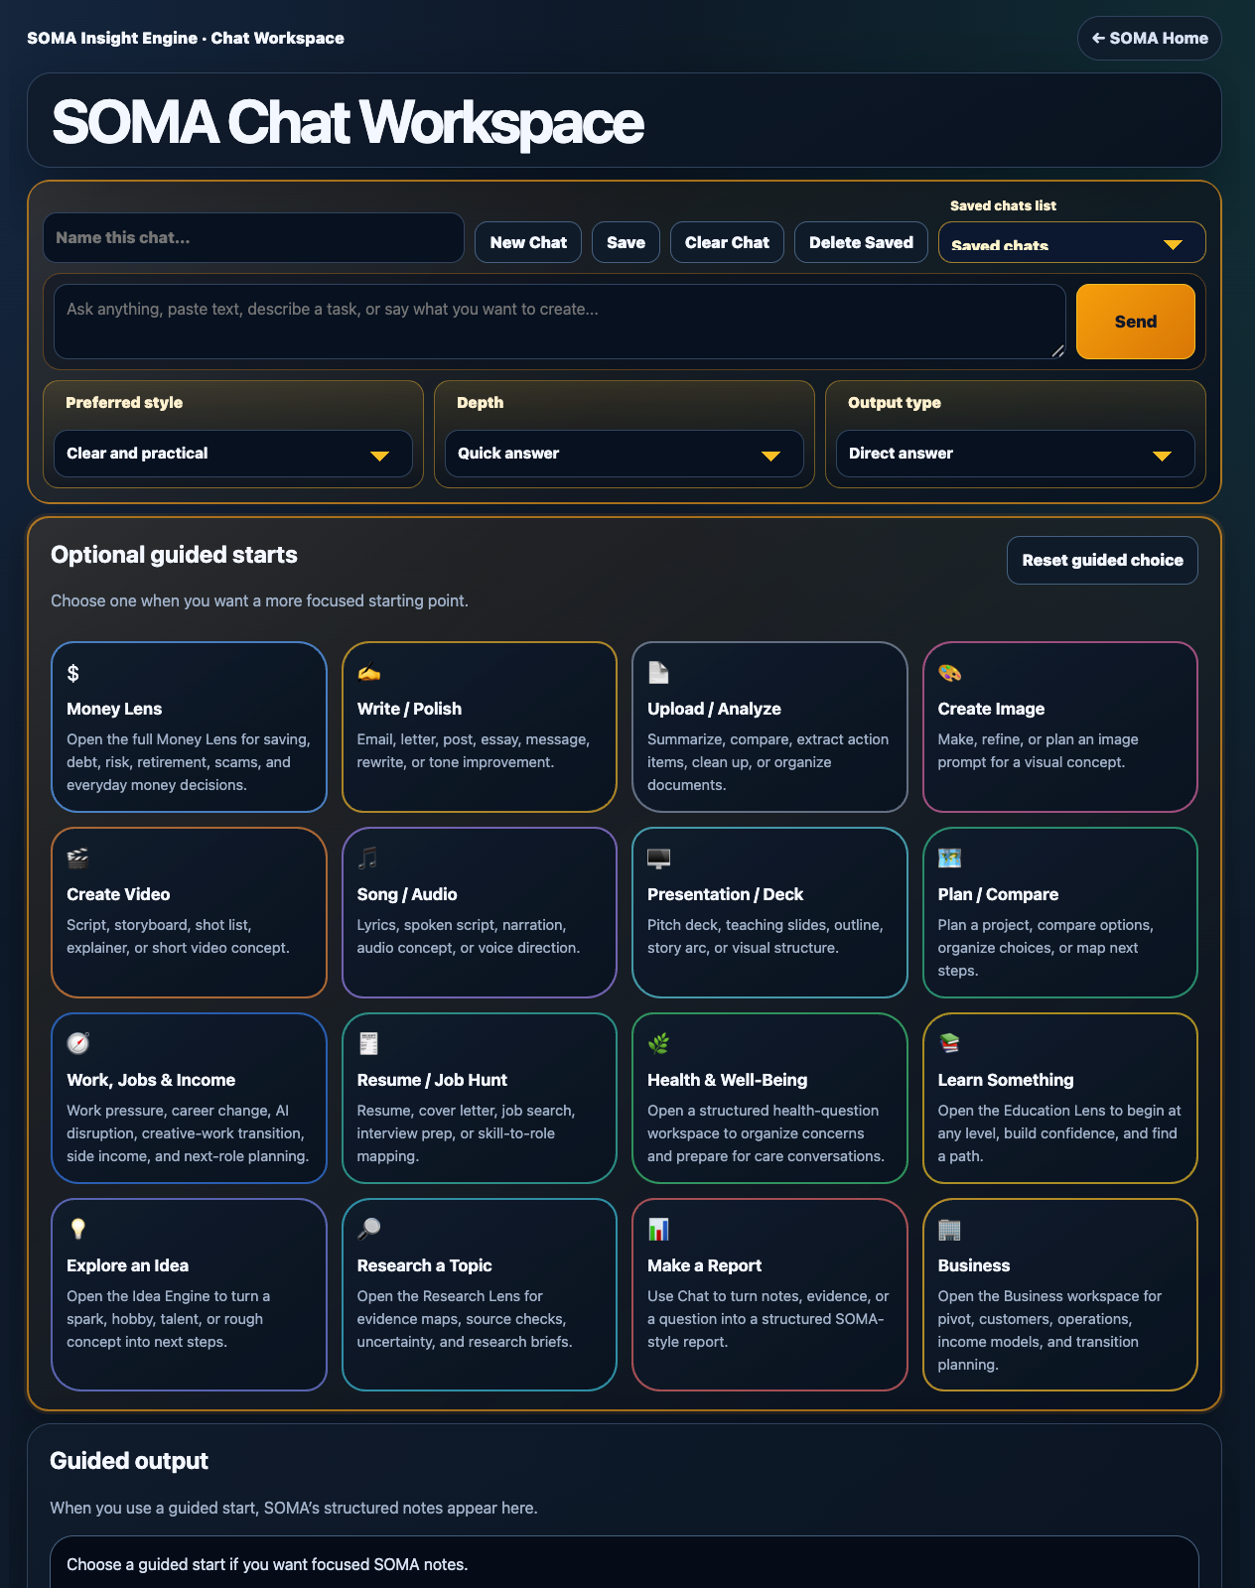Click the Save button
The width and height of the screenshot is (1255, 1588).
(x=626, y=242)
